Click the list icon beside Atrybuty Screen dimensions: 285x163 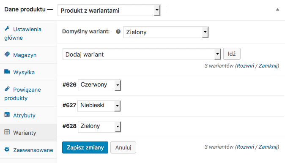point(7,115)
